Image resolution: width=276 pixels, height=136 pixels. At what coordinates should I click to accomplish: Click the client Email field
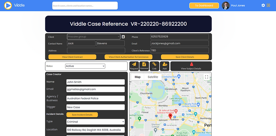179,43
